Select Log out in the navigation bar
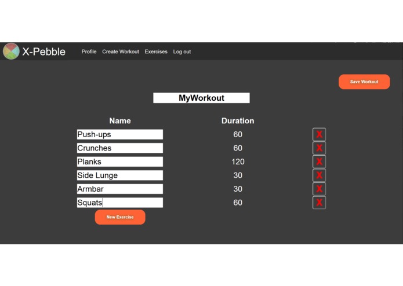The width and height of the screenshot is (403, 286). 182,52
